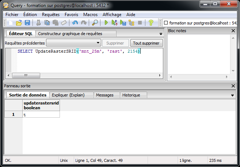
Task: Undo the last edit with the undo arrow
Action: tap(75, 23)
